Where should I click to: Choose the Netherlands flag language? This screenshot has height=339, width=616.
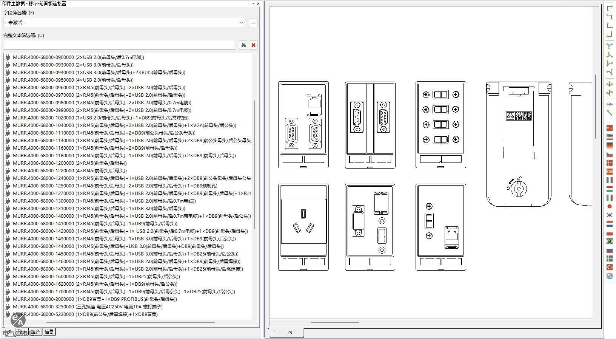[x=609, y=224]
